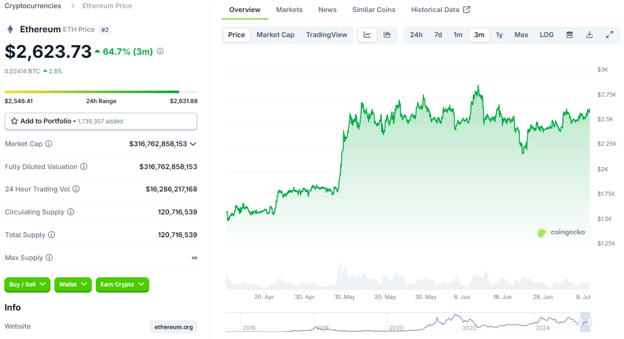The width and height of the screenshot is (624, 339).
Task: Open the ethereum.org website link
Action: pyautogui.click(x=173, y=327)
